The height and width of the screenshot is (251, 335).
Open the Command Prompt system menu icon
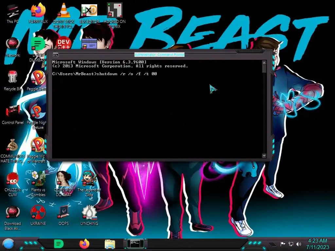(56, 55)
